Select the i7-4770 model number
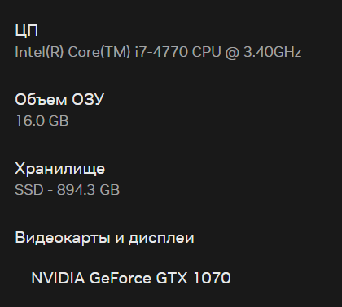The width and height of the screenshot is (342, 307). pos(161,52)
